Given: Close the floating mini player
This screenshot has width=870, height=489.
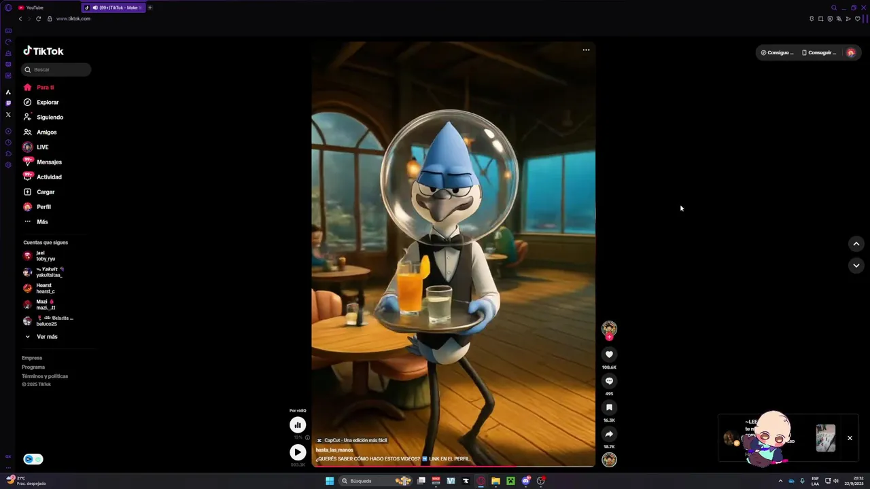Looking at the screenshot, I should [x=850, y=438].
